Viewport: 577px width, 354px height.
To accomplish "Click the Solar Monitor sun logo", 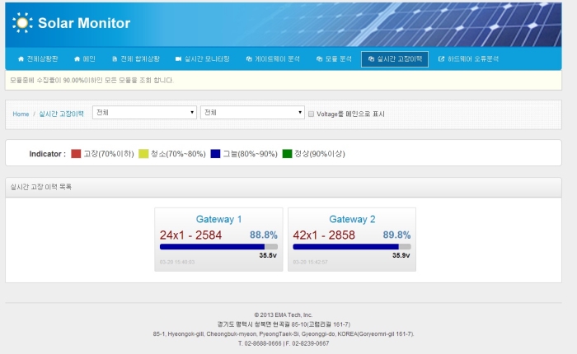I will [x=22, y=22].
